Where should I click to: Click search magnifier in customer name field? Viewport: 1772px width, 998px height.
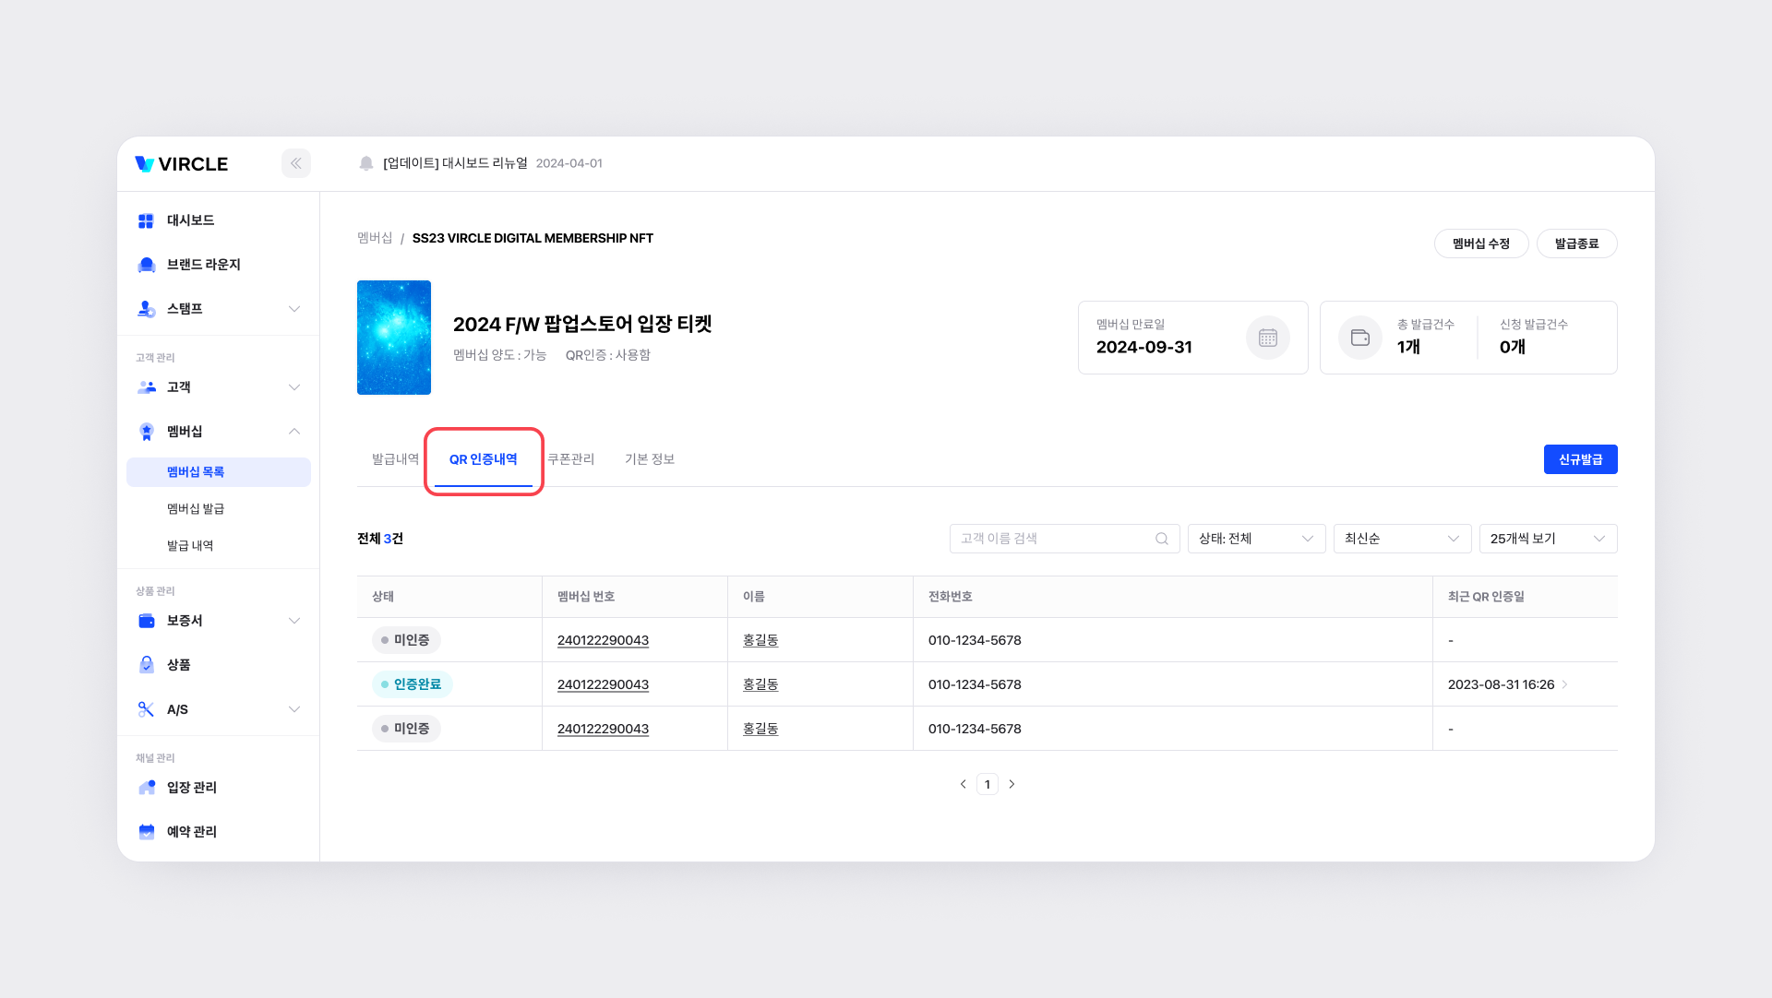click(x=1162, y=539)
